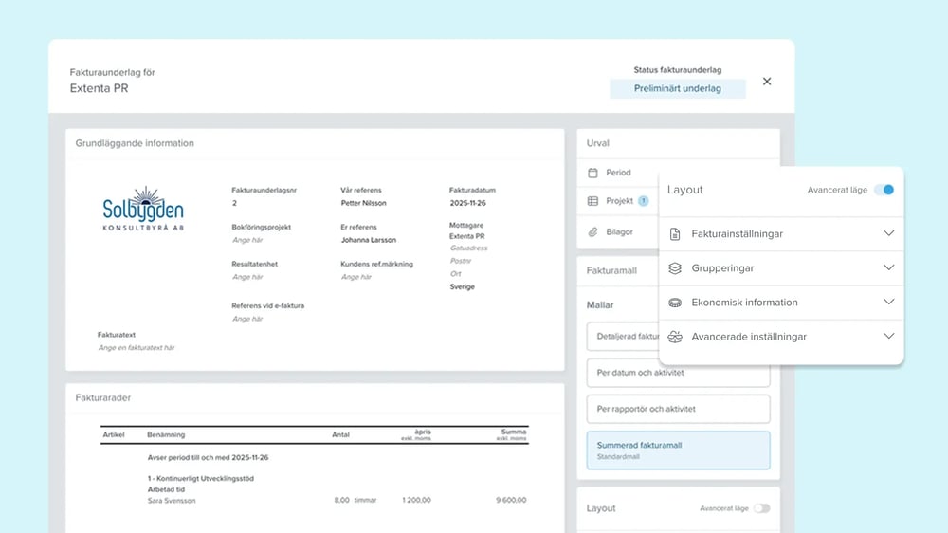The image size is (948, 533).
Task: Click the Avancerade inställningar icon
Action: point(675,337)
